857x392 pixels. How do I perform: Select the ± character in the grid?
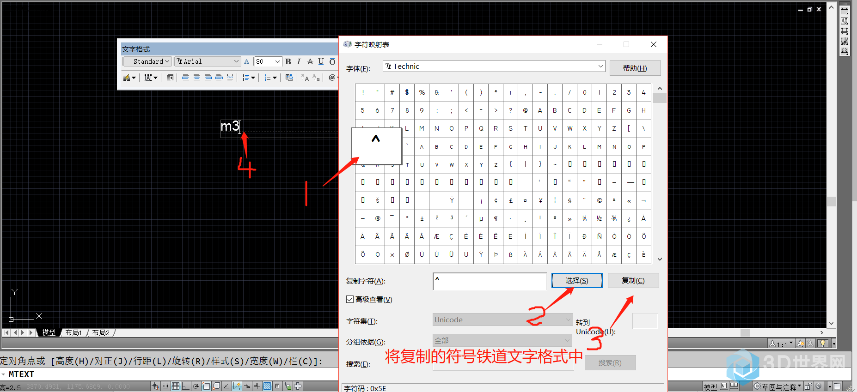422,218
